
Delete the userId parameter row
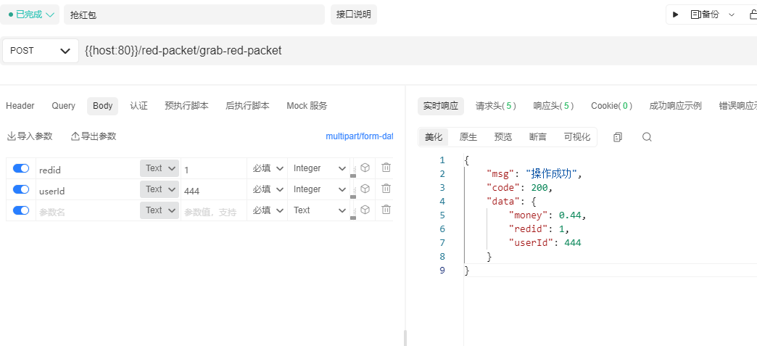pos(386,189)
